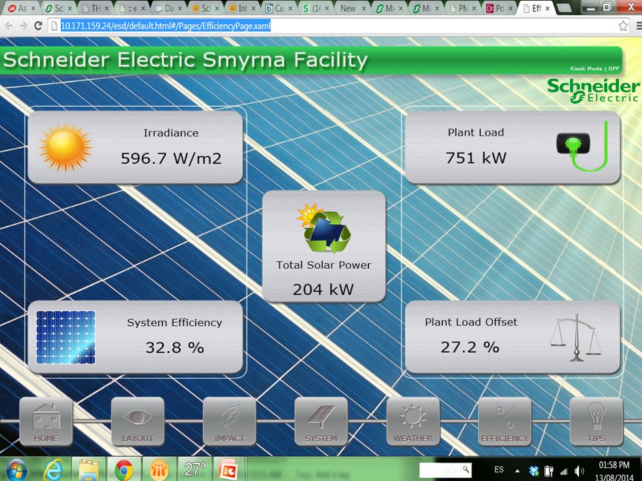This screenshot has height=481, width=642.
Task: Click the System Efficiency value 32.8 %
Action: 175,347
